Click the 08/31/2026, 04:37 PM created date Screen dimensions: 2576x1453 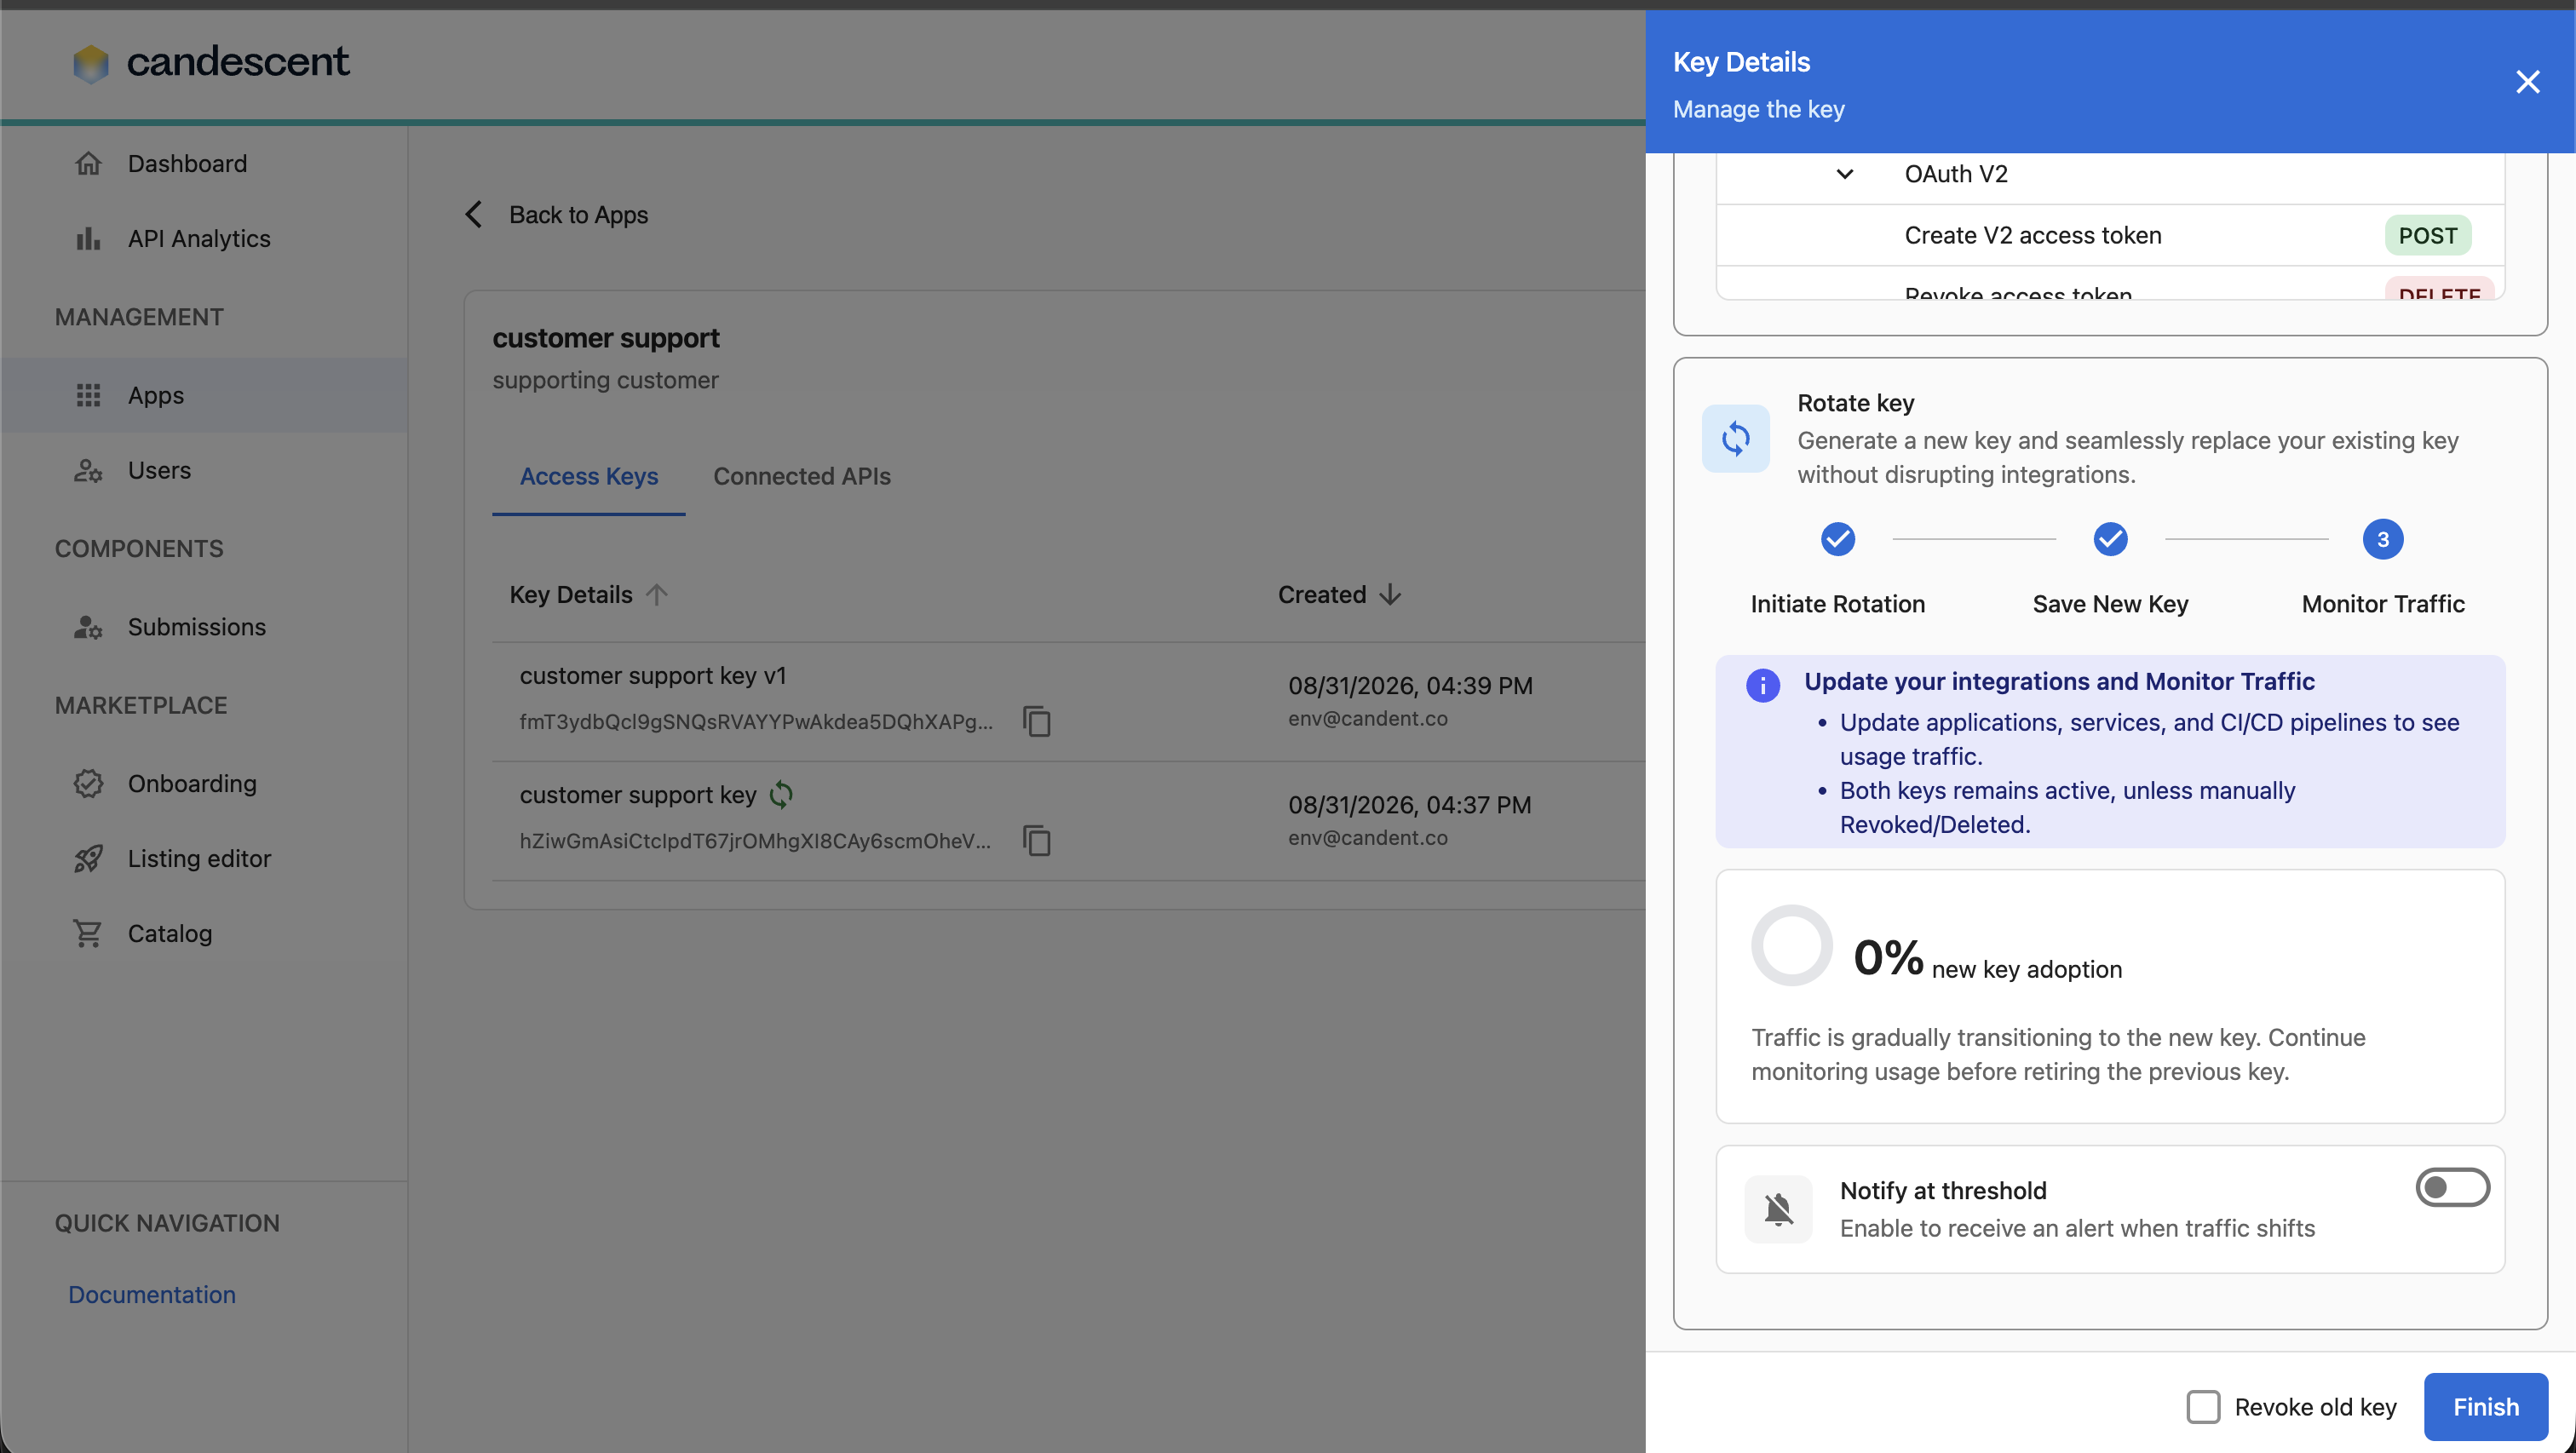click(x=1409, y=804)
